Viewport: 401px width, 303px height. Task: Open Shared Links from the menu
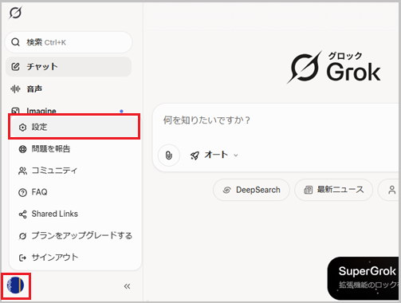(x=74, y=214)
